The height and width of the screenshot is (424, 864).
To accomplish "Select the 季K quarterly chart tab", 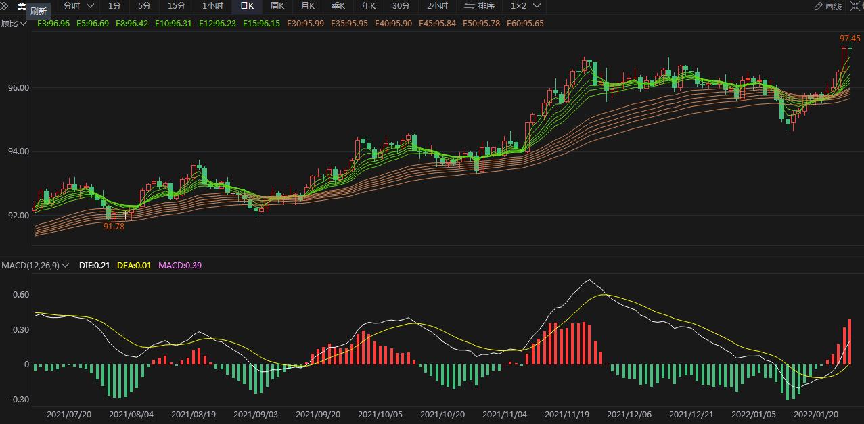I will 338,6.
